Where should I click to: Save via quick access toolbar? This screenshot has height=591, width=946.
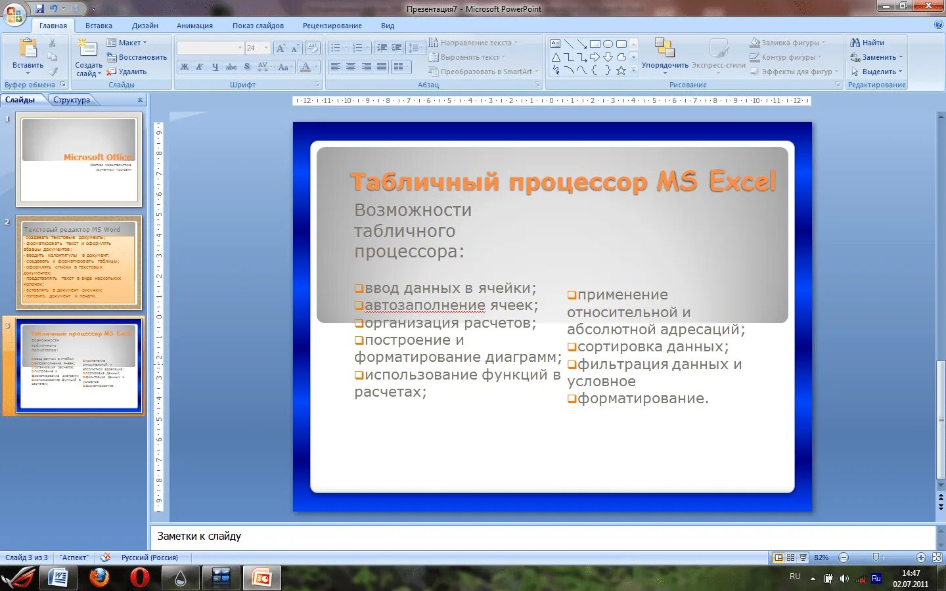(39, 9)
